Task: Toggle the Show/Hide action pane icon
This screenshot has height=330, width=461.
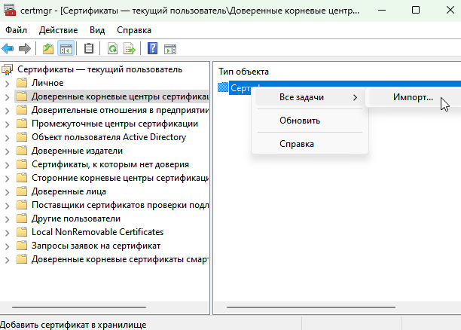Action: 170,49
